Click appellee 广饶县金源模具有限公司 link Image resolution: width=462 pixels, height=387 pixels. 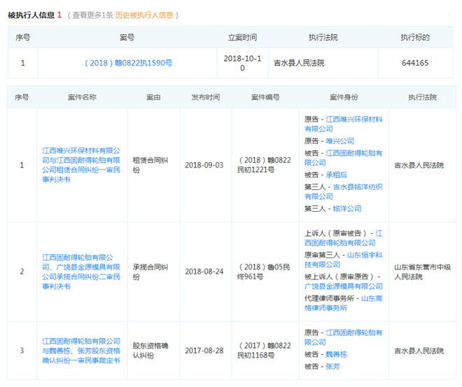[344, 286]
